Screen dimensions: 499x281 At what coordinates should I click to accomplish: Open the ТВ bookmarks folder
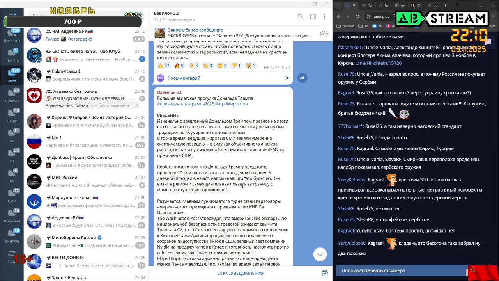(363, 26)
